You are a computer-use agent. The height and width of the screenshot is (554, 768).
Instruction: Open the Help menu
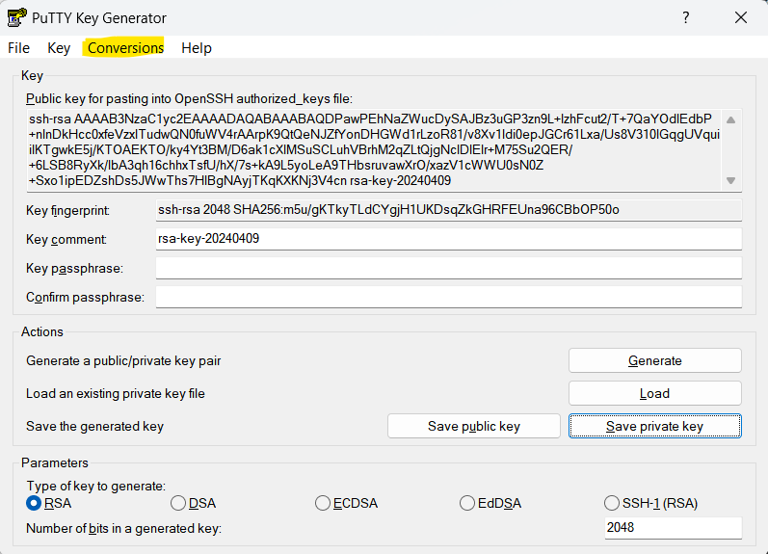197,48
